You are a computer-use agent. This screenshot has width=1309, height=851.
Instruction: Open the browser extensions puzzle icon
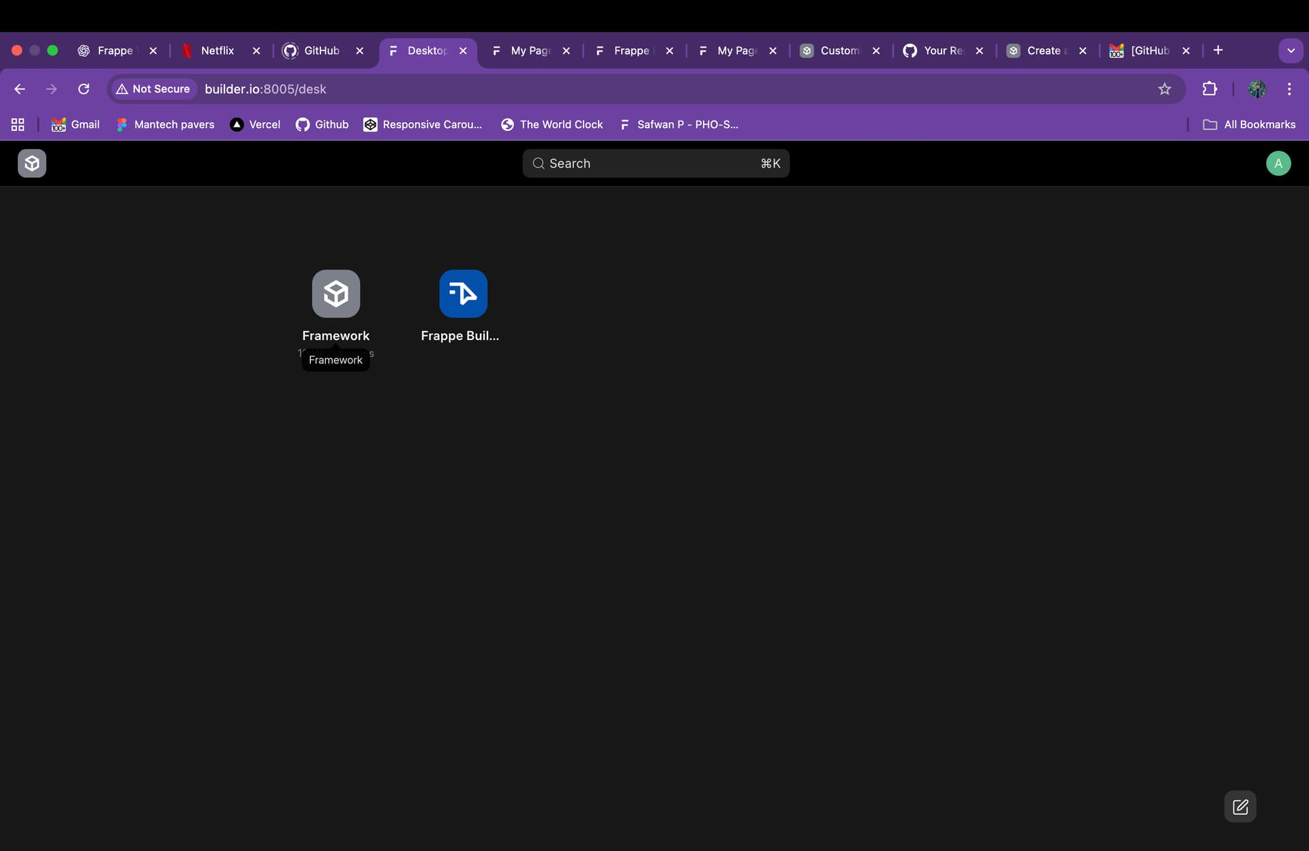(1209, 89)
